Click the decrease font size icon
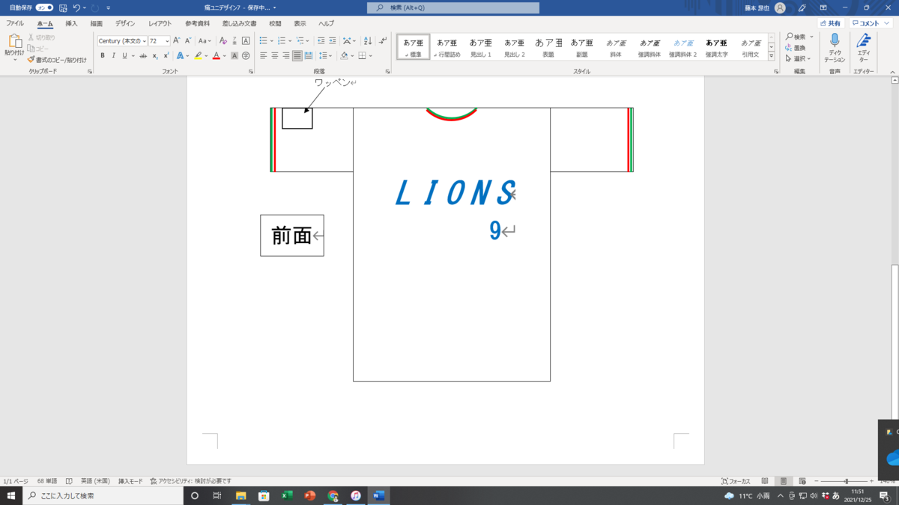This screenshot has width=899, height=505. (187, 41)
